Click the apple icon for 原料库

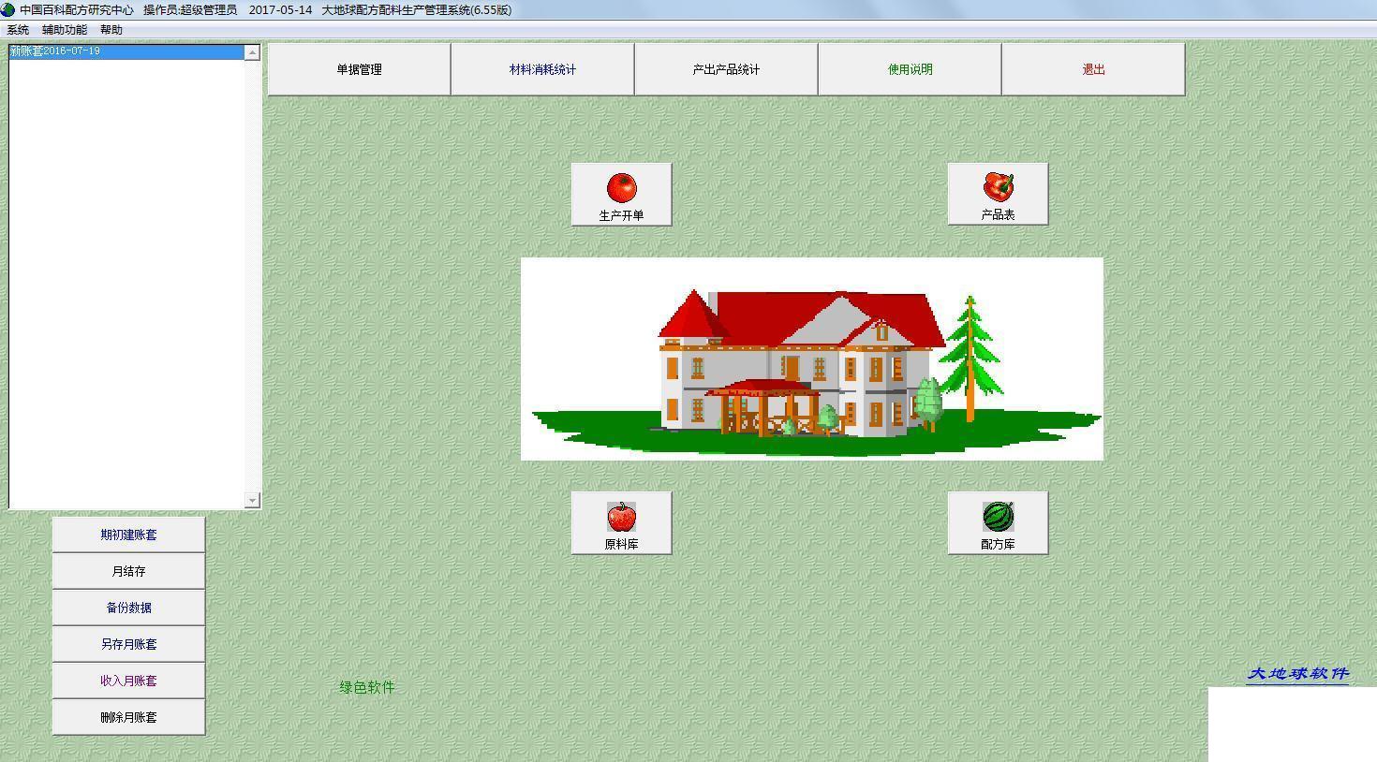(621, 517)
